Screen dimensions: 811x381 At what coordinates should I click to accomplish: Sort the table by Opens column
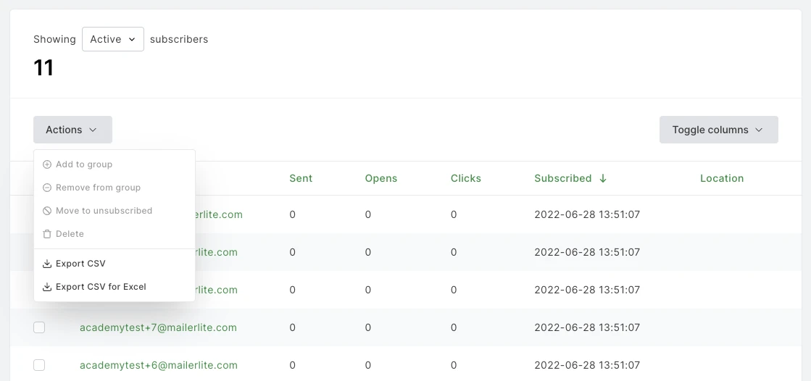(380, 178)
